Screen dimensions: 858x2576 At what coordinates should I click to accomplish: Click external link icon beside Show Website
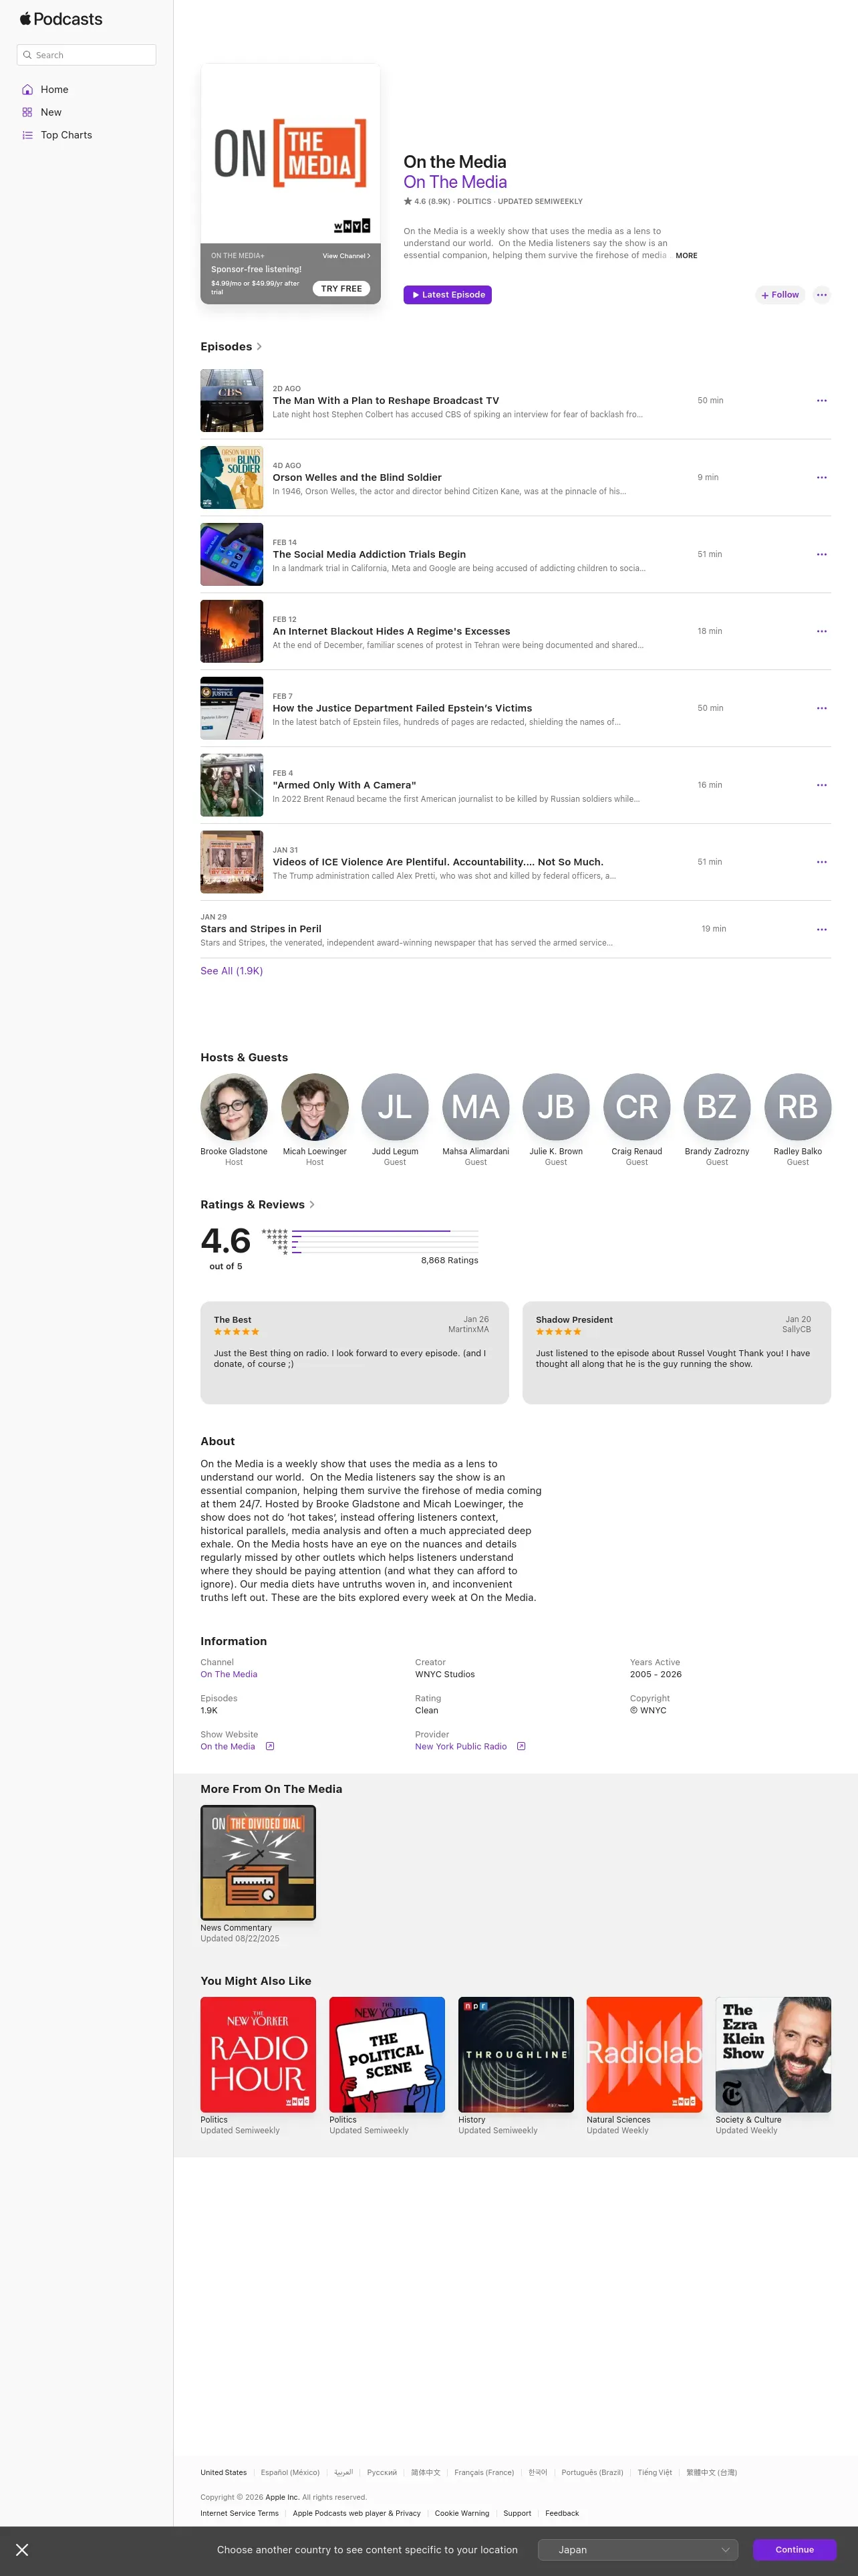tap(270, 1747)
